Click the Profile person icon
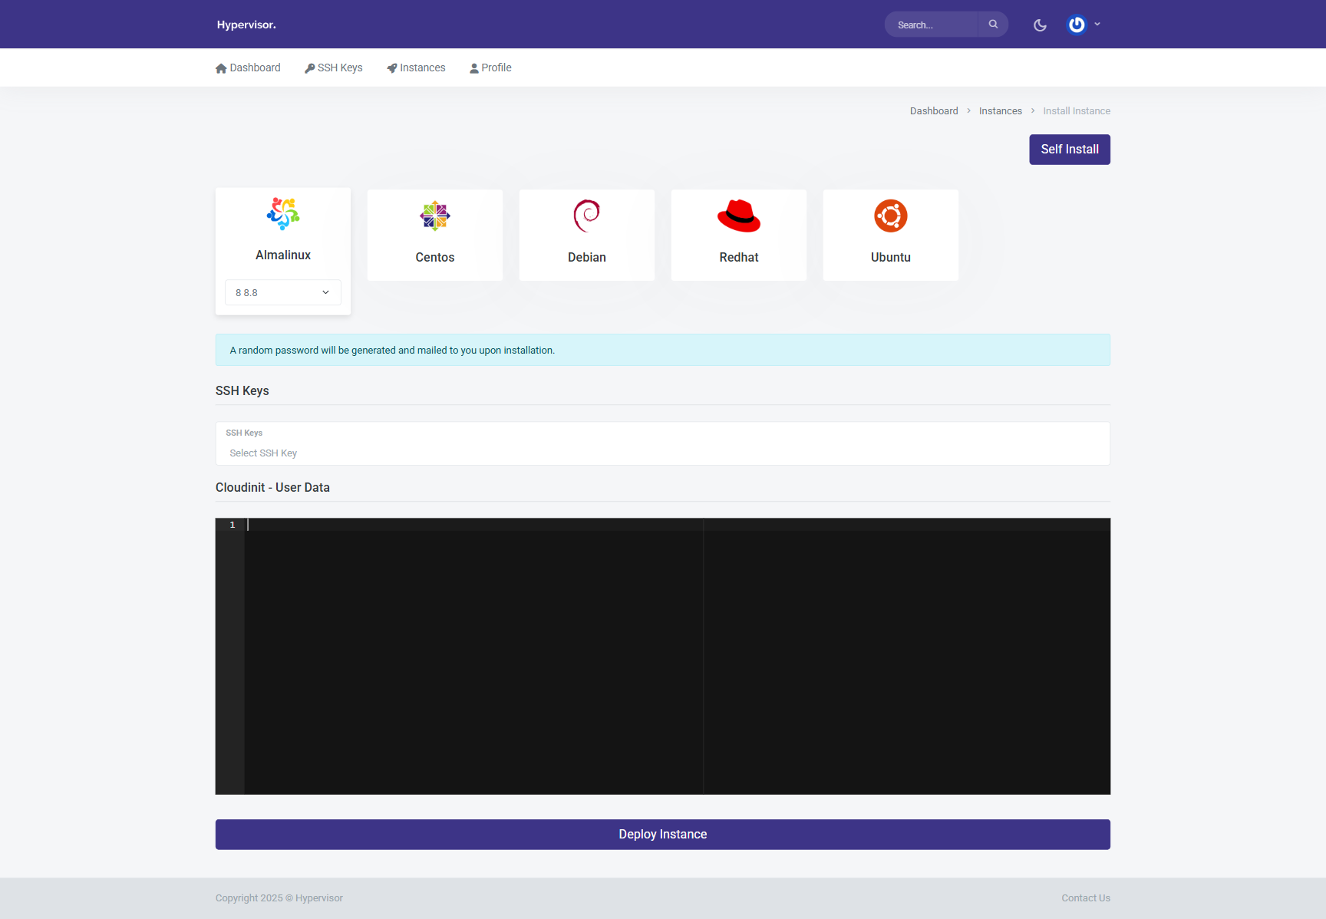The image size is (1326, 919). [474, 68]
